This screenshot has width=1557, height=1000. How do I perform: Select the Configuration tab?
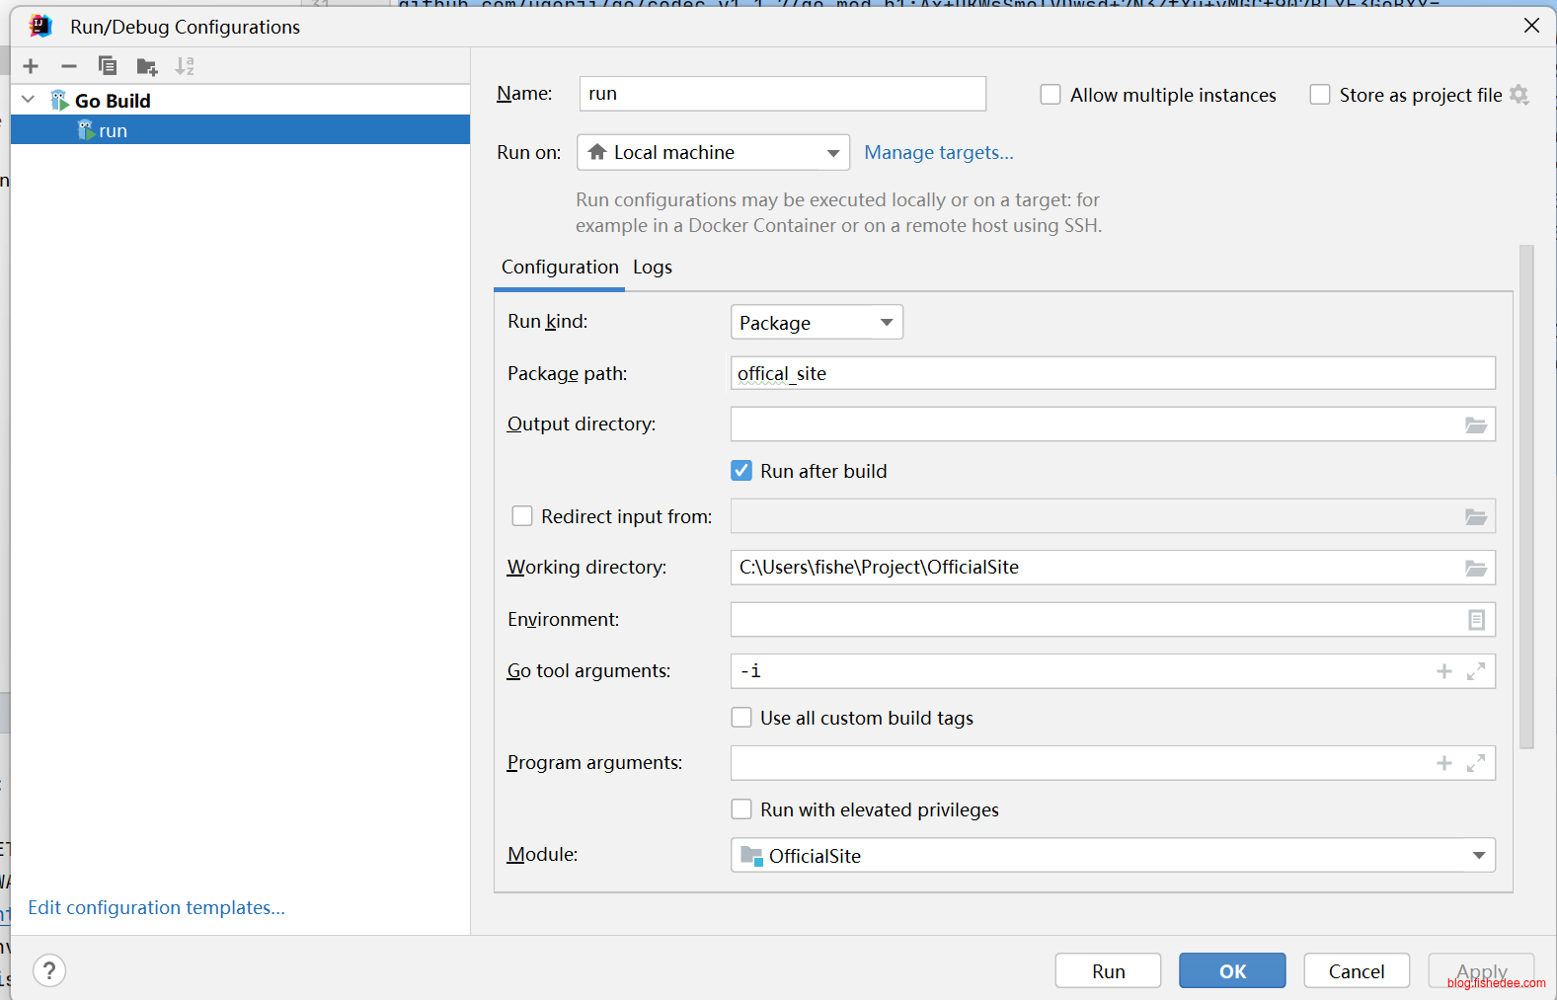[x=560, y=268]
